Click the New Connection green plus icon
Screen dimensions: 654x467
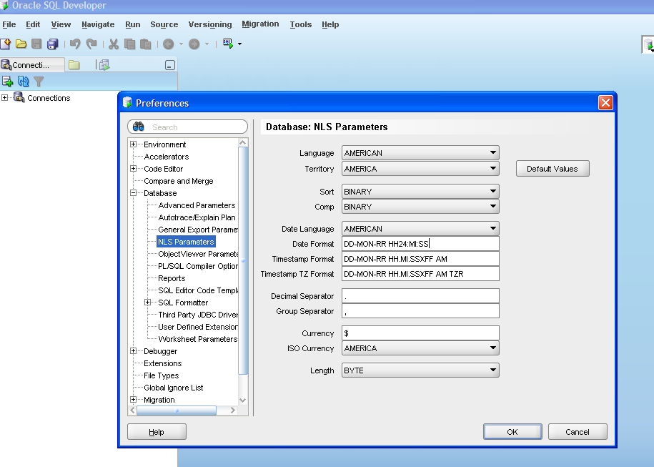(8, 81)
